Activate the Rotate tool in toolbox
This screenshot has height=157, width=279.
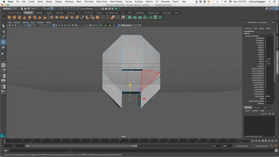pyautogui.click(x=3, y=48)
